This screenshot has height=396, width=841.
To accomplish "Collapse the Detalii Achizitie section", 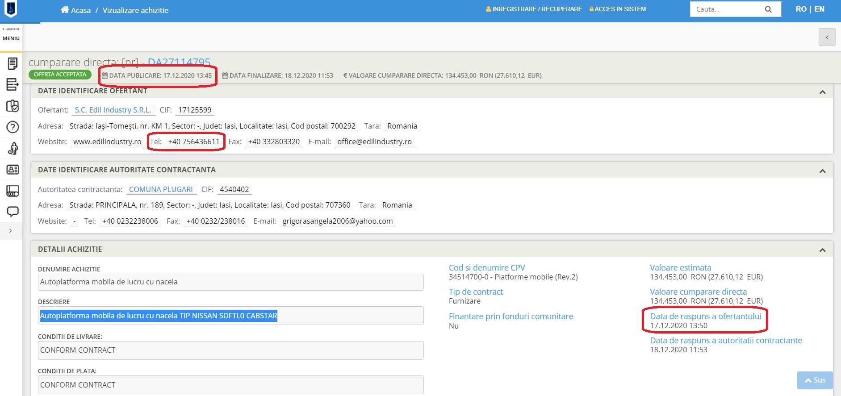I will (822, 250).
